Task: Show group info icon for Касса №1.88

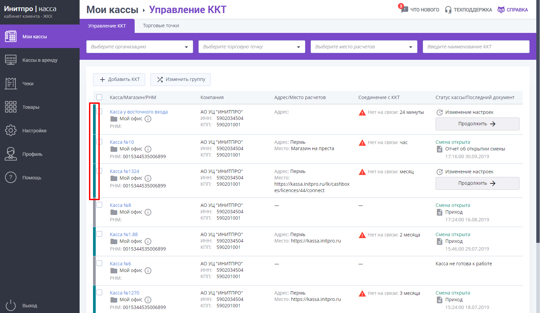Action: pos(148,241)
